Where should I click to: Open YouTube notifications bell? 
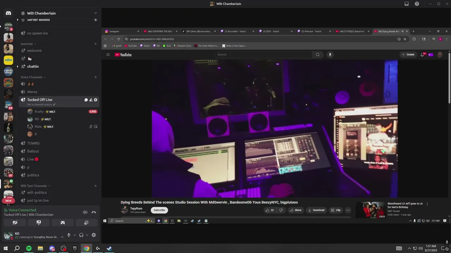pyautogui.click(x=422, y=55)
